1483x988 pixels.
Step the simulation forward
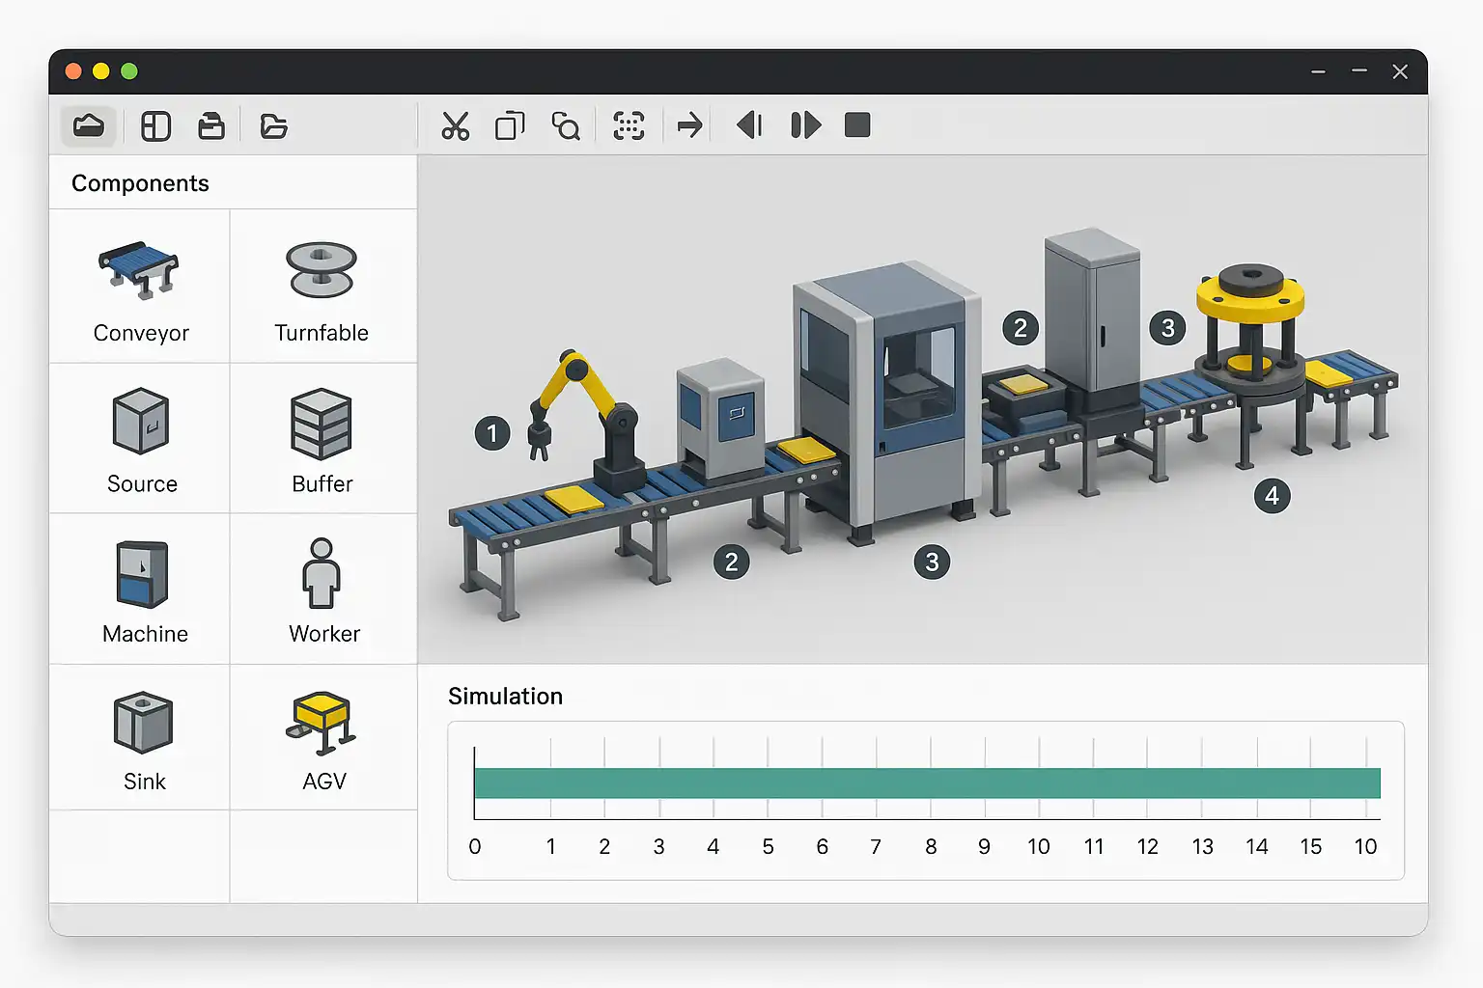click(805, 125)
